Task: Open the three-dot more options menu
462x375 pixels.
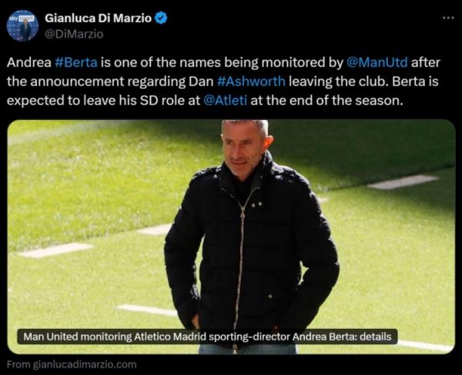Action: tap(448, 18)
